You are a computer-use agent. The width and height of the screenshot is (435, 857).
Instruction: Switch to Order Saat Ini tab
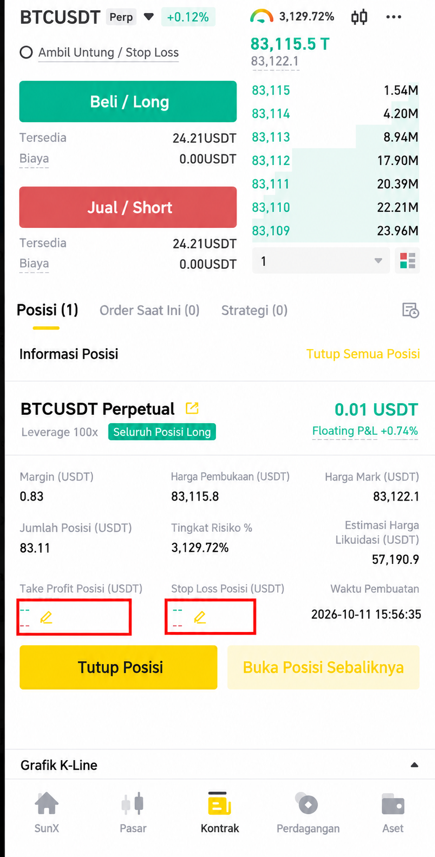coord(149,310)
